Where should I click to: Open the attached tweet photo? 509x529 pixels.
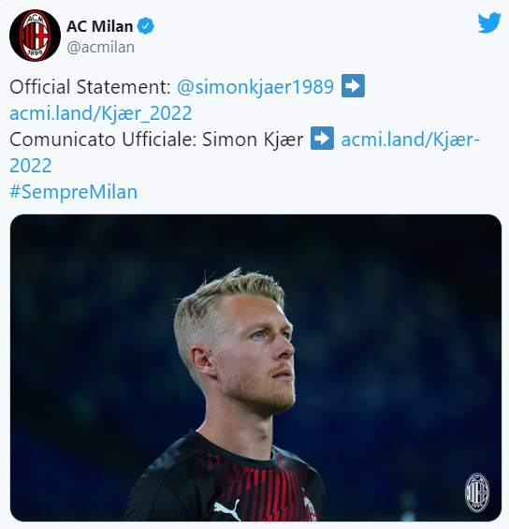point(255,368)
